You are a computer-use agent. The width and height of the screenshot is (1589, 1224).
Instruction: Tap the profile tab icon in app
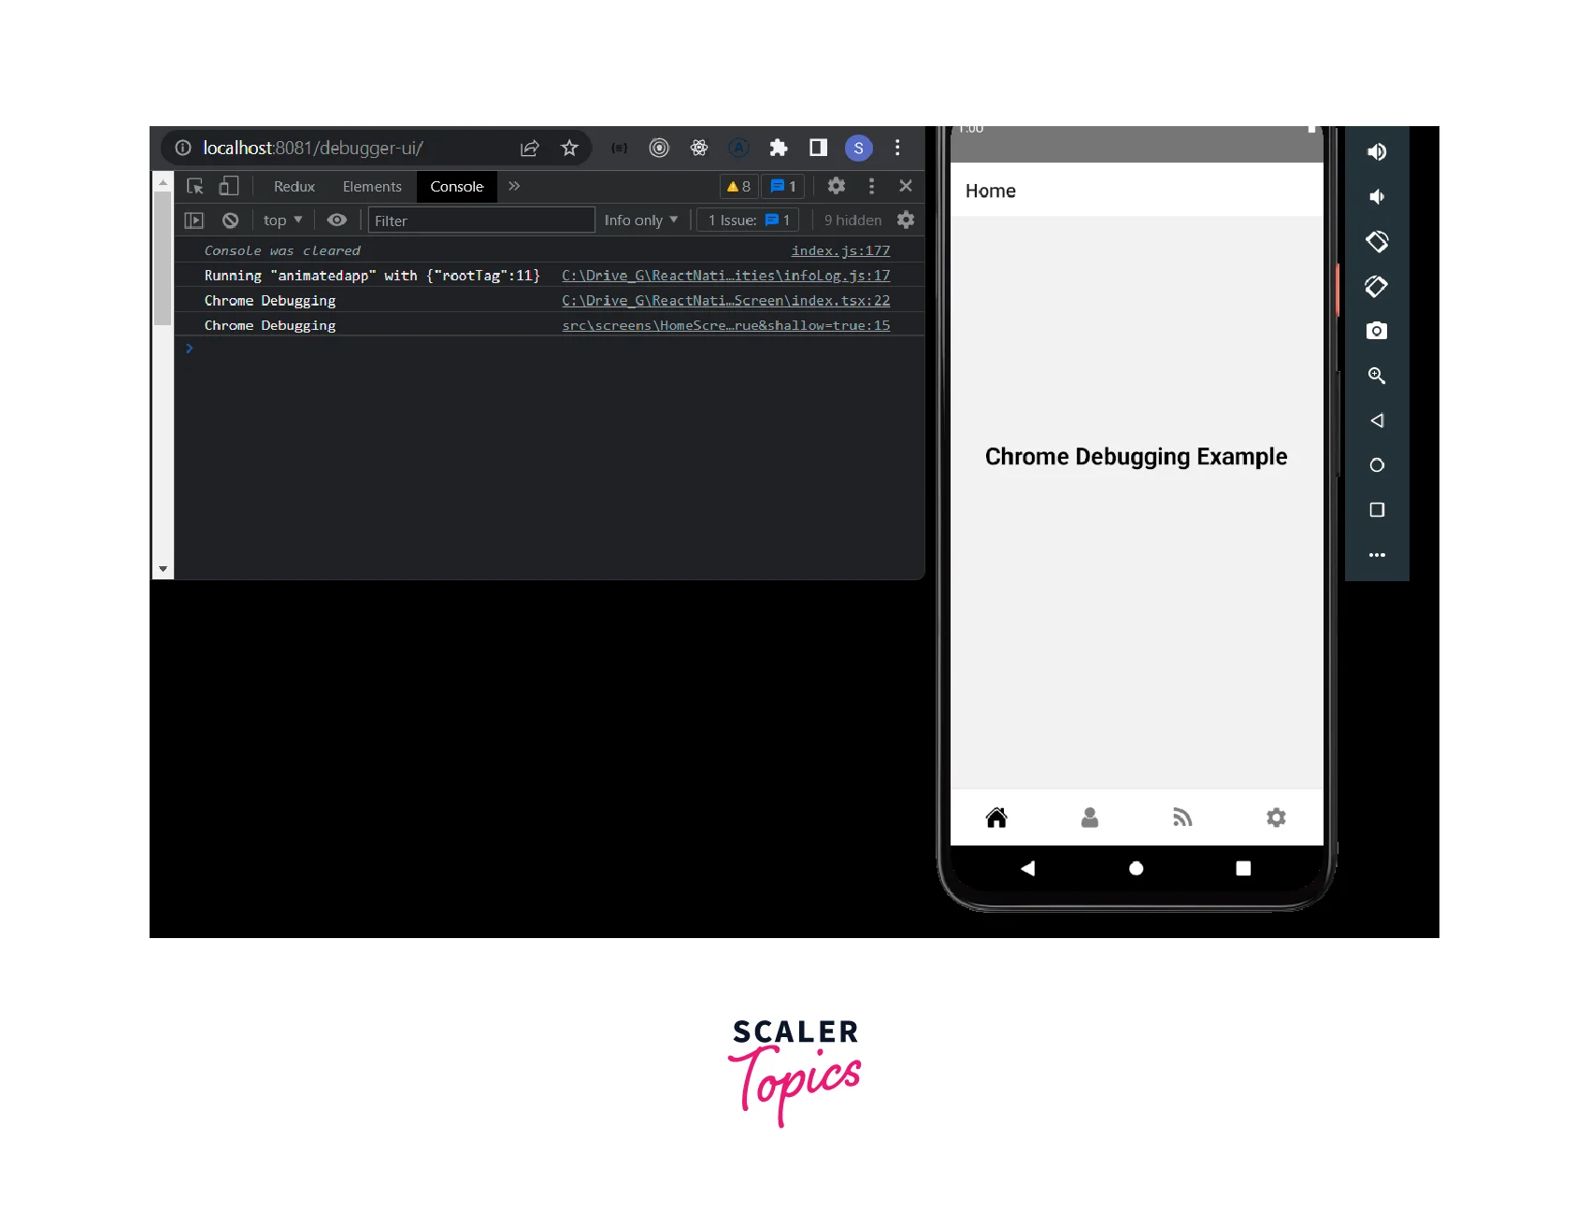pyautogui.click(x=1090, y=818)
